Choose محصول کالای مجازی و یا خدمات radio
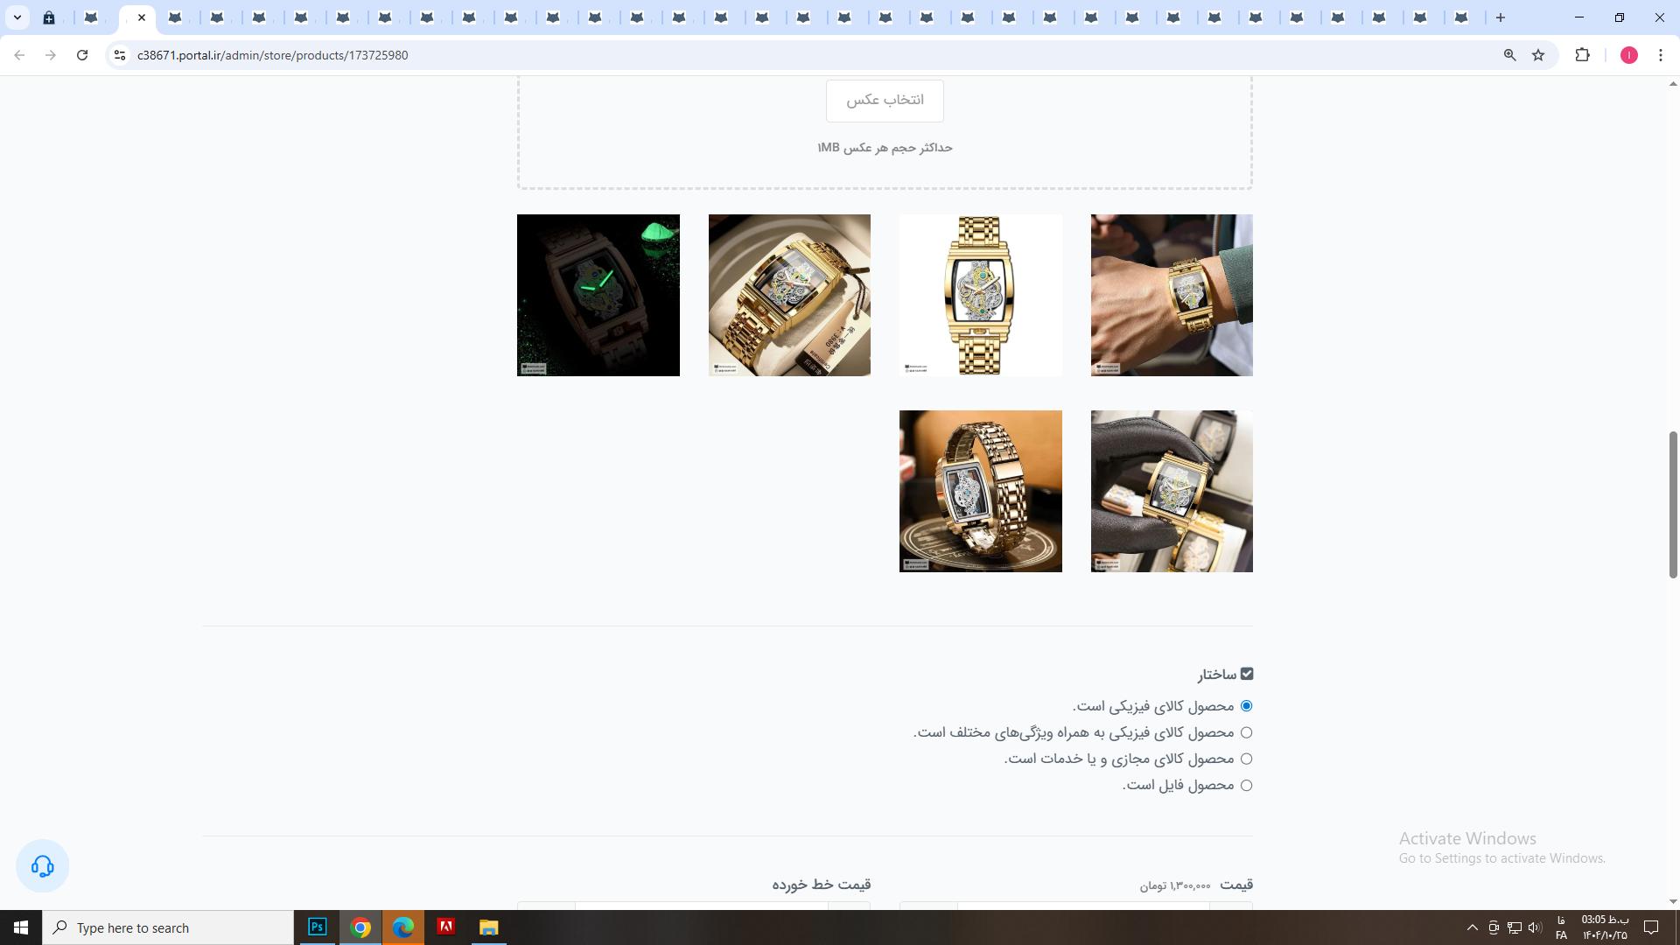The image size is (1680, 945). click(x=1246, y=759)
